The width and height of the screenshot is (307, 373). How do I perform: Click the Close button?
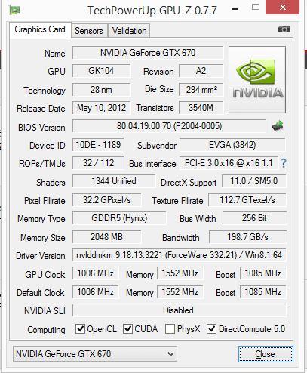(266, 354)
